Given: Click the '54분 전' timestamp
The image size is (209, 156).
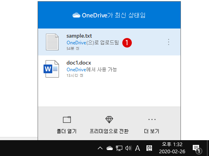Looking at the screenshot, I should [x=73, y=48].
